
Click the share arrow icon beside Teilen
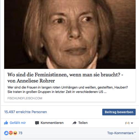coord(75,123)
